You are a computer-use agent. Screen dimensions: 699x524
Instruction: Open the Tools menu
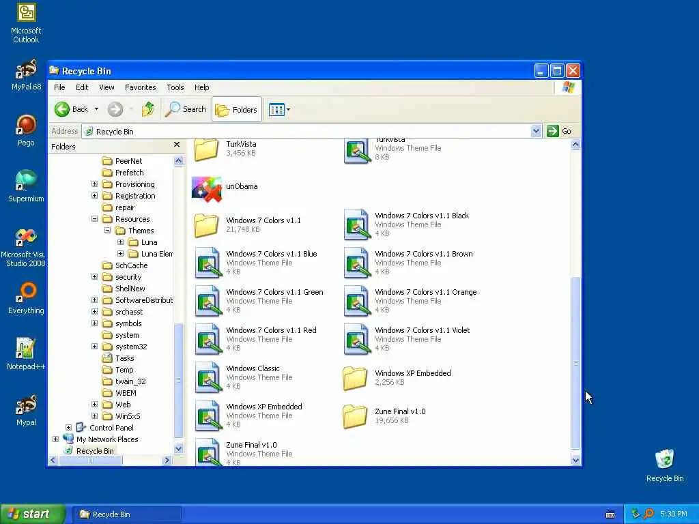point(175,87)
